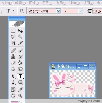This screenshot has width=102, height=103.
Task: Select the Sponge tool
Action: pyautogui.click(x=20, y=69)
